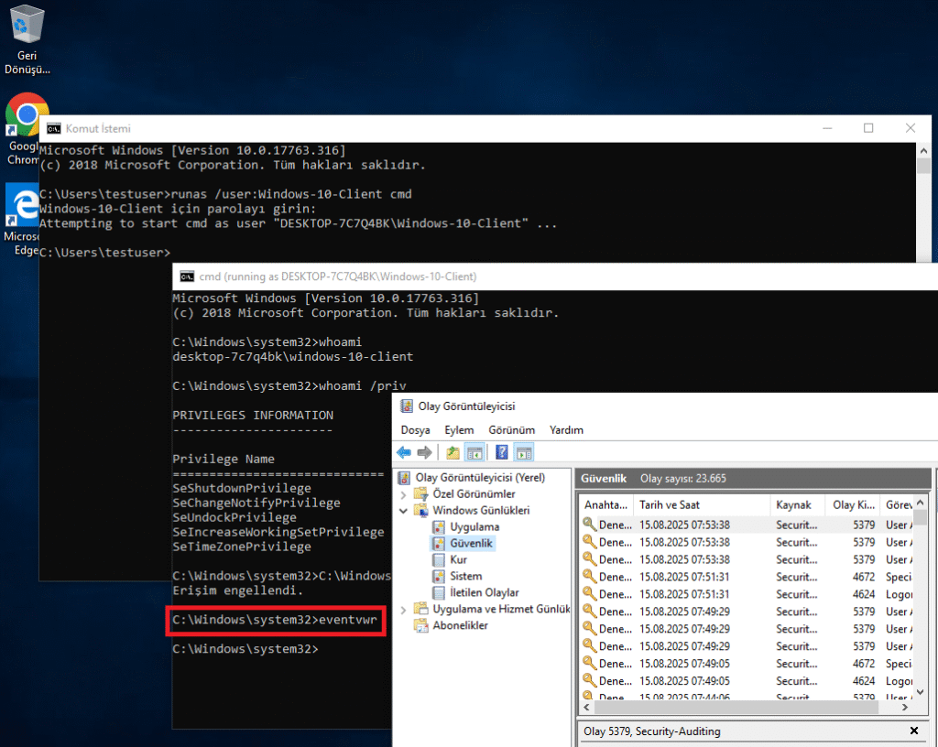The height and width of the screenshot is (747, 938).
Task: Go back using the blue back arrow
Action: (x=404, y=452)
